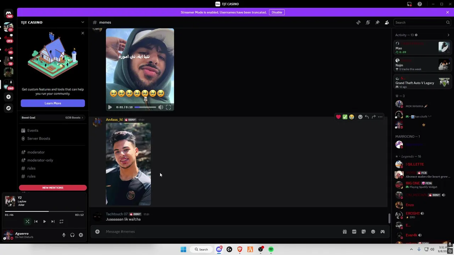Reply to An4sss_hl's message

367,117
